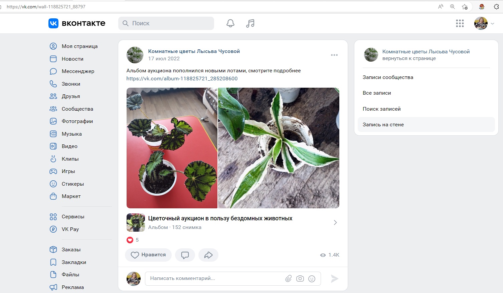The height and width of the screenshot is (293, 503).
Task: Open the notifications bell
Action: (x=230, y=23)
